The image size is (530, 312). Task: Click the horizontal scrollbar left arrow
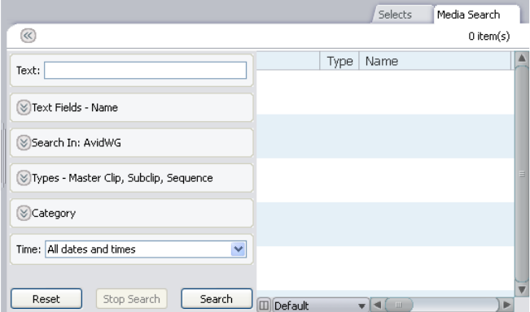coord(377,305)
